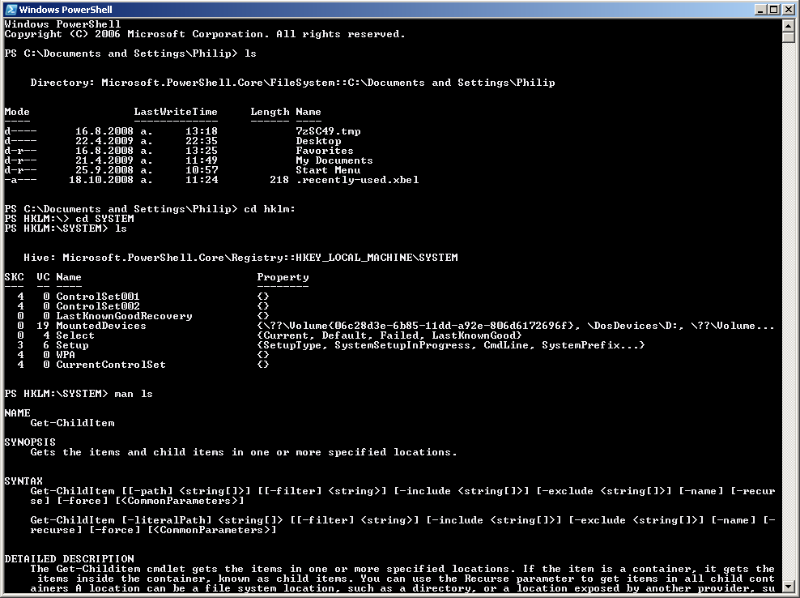The image size is (800, 598).
Task: Click the DETAILED DESCRIPTION heading
Action: coord(69,558)
